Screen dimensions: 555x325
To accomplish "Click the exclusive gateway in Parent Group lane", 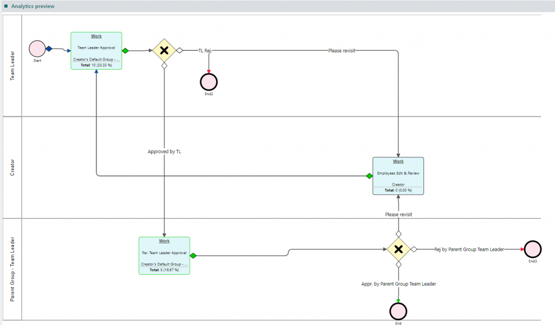I will tap(398, 249).
